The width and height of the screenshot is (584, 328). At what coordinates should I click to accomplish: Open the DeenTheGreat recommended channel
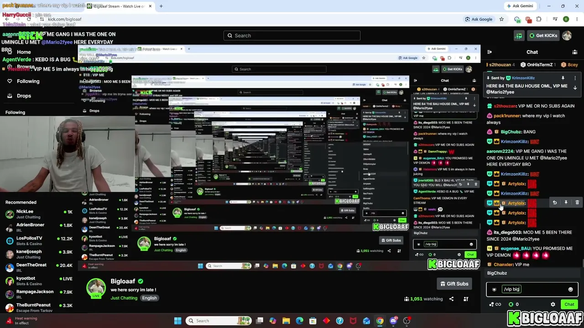click(x=39, y=267)
